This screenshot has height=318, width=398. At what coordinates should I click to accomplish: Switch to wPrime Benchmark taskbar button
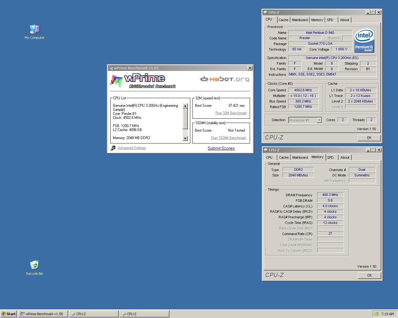click(x=43, y=314)
